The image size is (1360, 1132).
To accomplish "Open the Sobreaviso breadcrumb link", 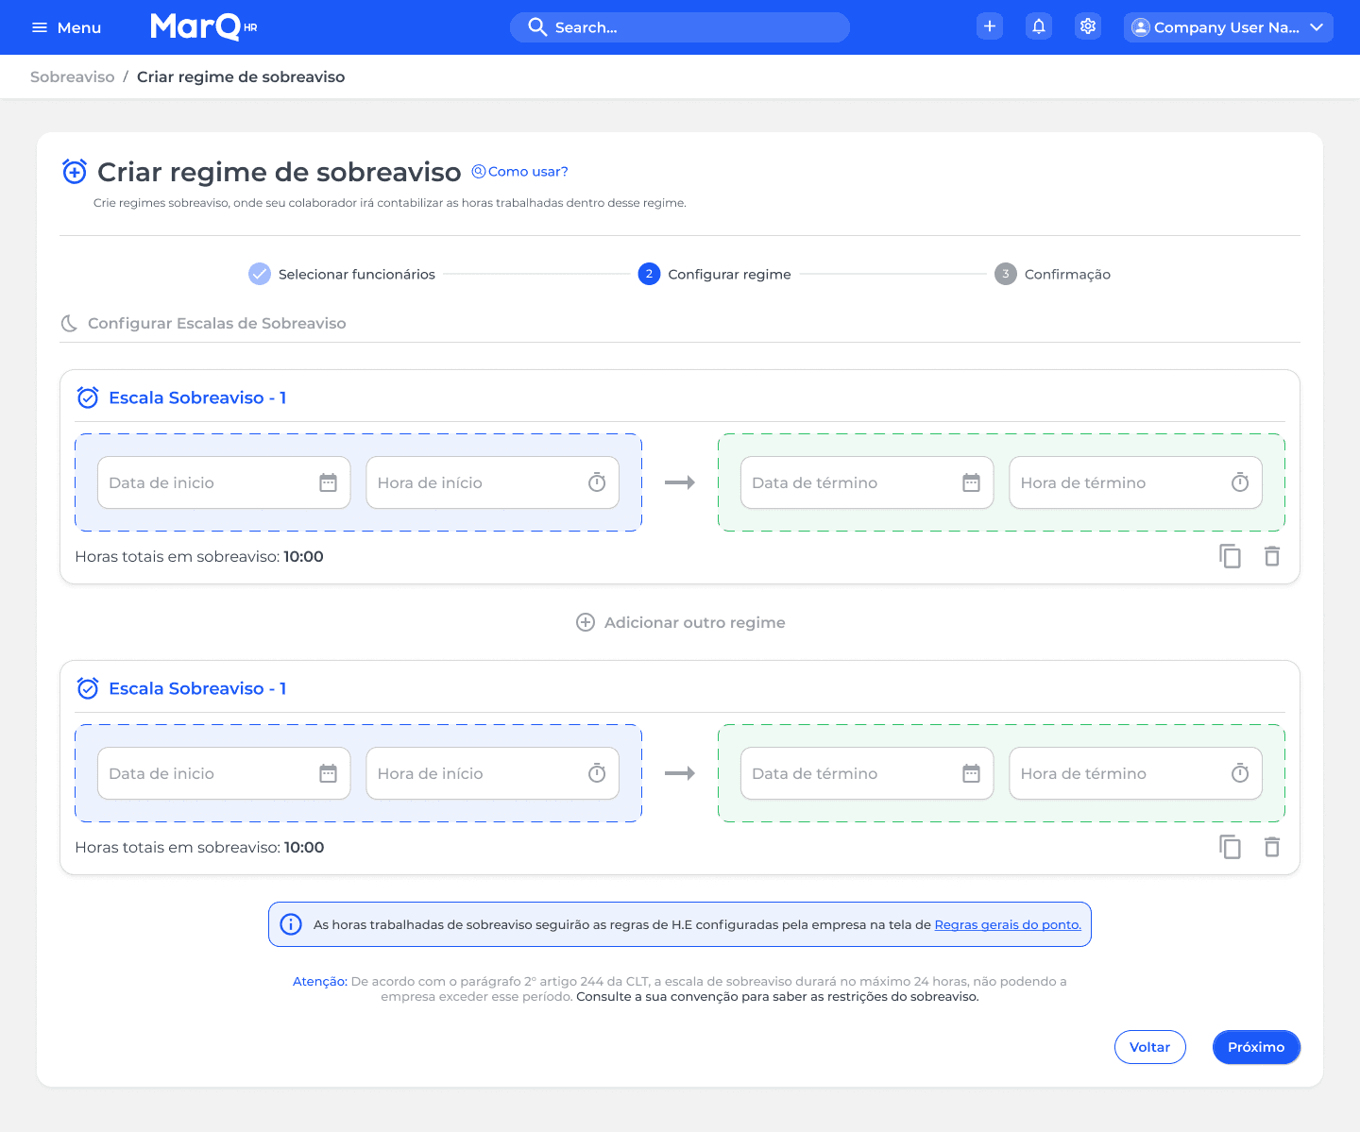I will coord(72,76).
